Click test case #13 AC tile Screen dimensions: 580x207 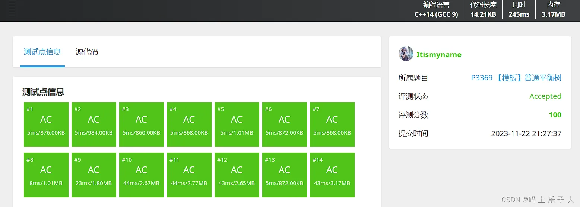pos(285,175)
